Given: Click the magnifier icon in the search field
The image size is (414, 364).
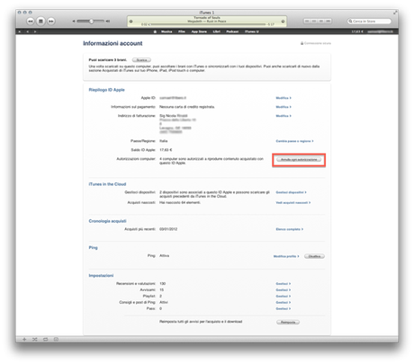Looking at the screenshot, I should tap(350, 22).
